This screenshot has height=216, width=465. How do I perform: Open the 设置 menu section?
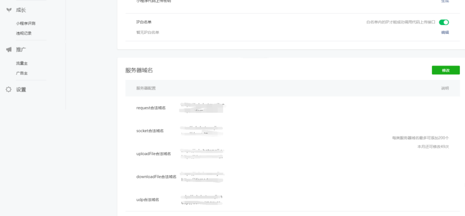pyautogui.click(x=21, y=89)
